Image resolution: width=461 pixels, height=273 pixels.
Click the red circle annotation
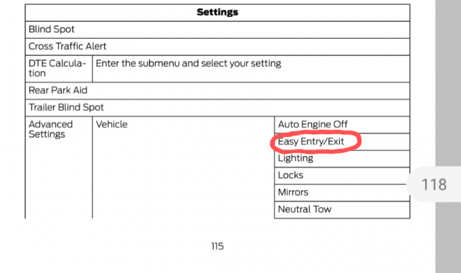(316, 142)
